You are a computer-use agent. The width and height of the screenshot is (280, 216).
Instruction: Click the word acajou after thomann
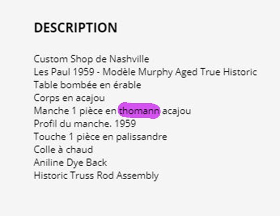176,111
